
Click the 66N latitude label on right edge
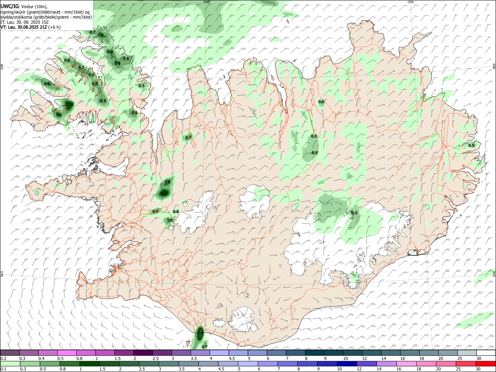pyautogui.click(x=494, y=66)
